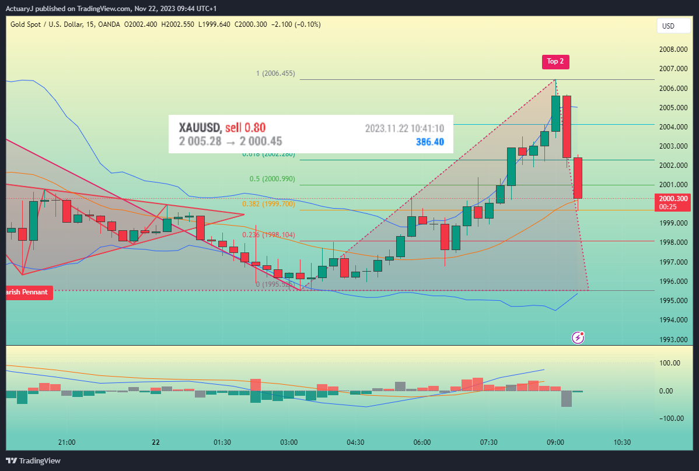The image size is (699, 471).
Task: Select the Fibonacci level 0.5 (2000.990) label
Action: click(x=272, y=179)
